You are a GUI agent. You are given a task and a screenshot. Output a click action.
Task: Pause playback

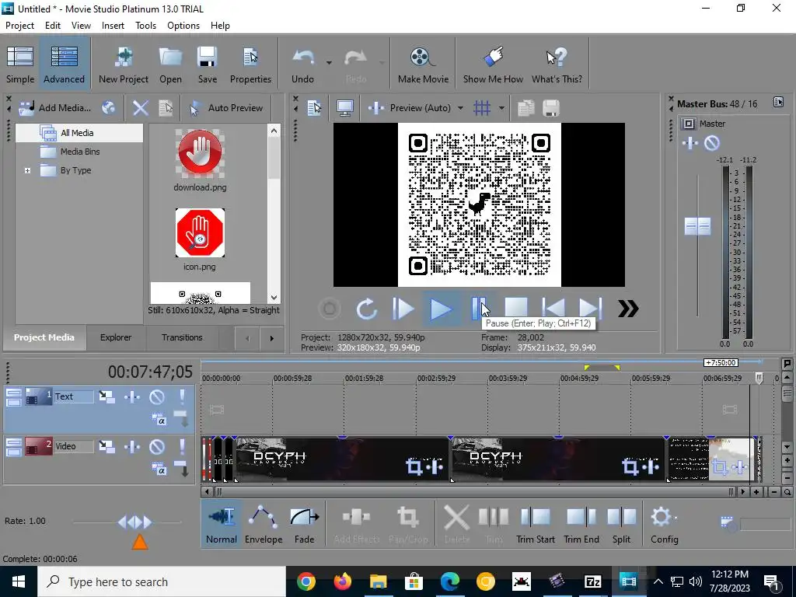click(x=478, y=309)
